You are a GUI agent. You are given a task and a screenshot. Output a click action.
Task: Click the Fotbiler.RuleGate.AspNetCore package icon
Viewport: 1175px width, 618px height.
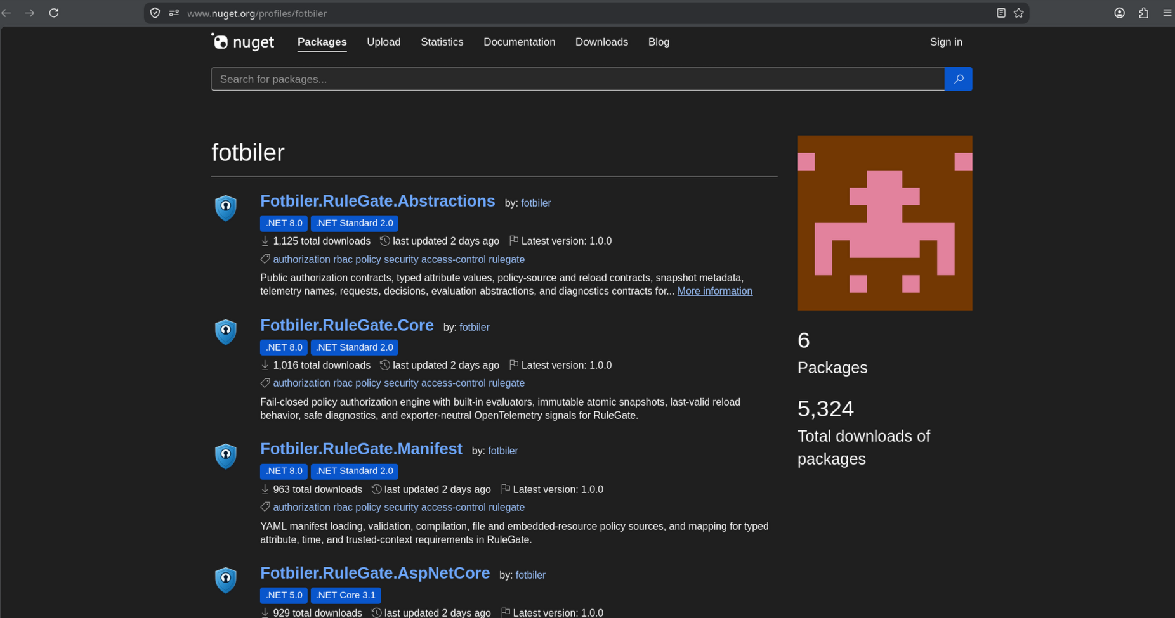coord(226,580)
